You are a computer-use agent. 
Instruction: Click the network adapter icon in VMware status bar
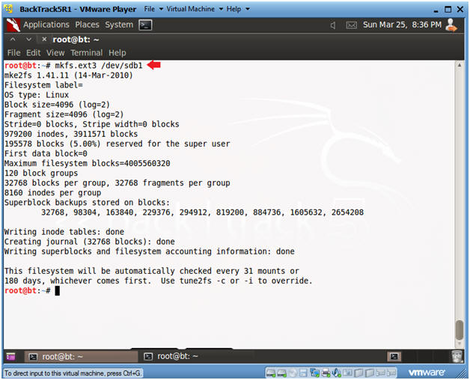(x=315, y=373)
